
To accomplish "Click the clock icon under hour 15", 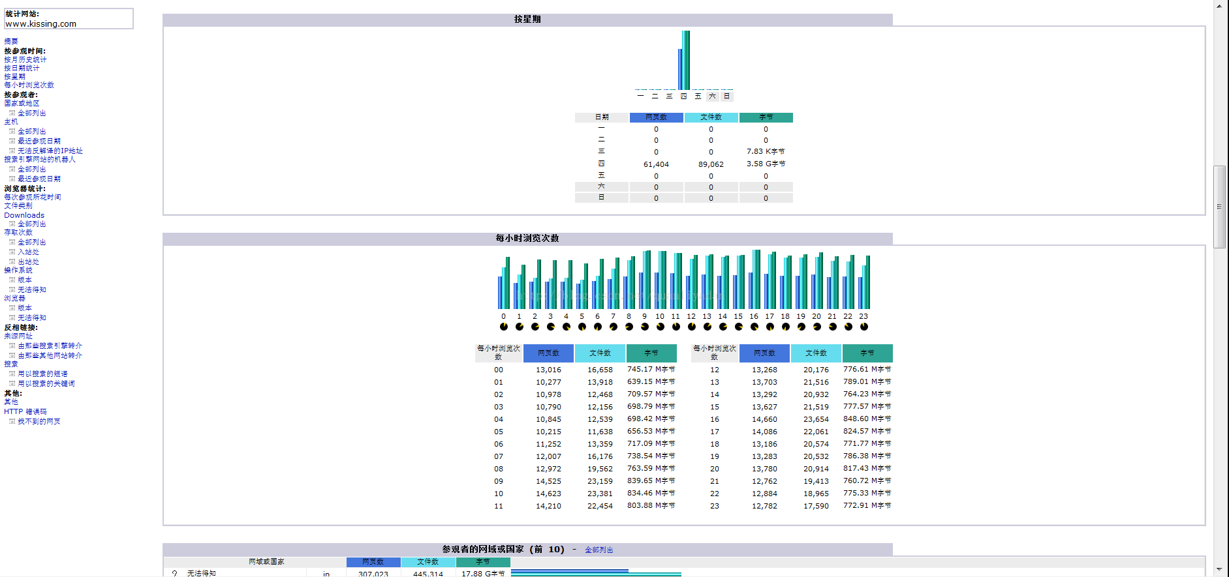I will (x=739, y=327).
